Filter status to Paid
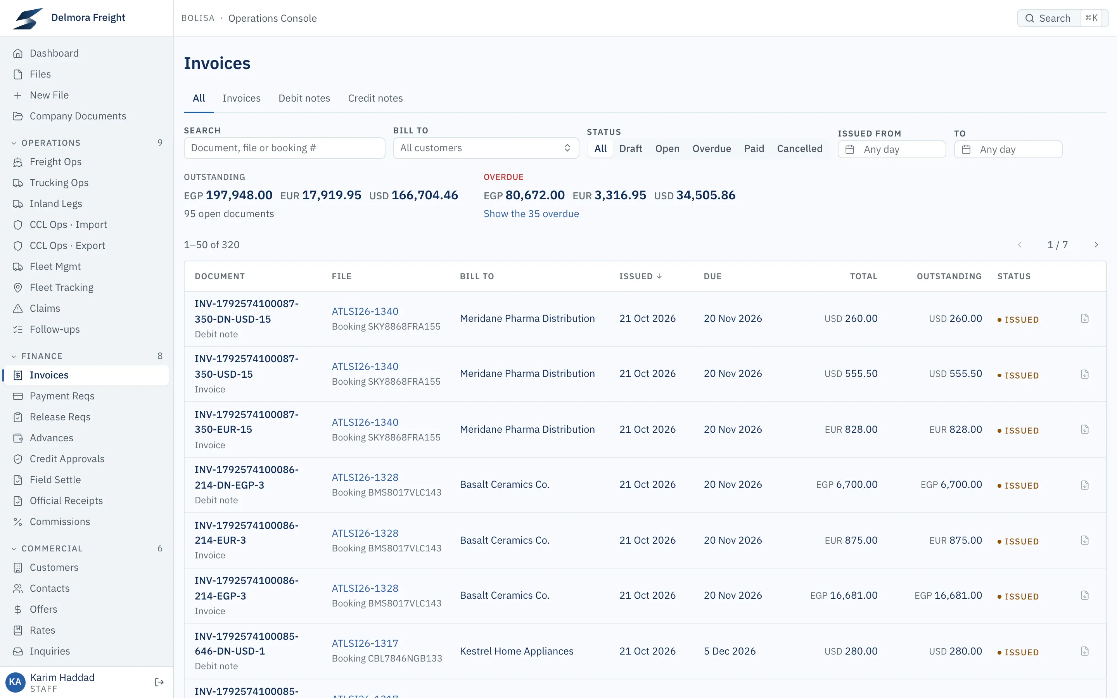Screen dimensions: 1117x698 point(754,149)
